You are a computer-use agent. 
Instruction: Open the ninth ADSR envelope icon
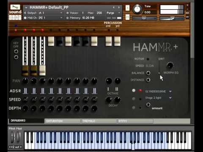tap(94, 91)
